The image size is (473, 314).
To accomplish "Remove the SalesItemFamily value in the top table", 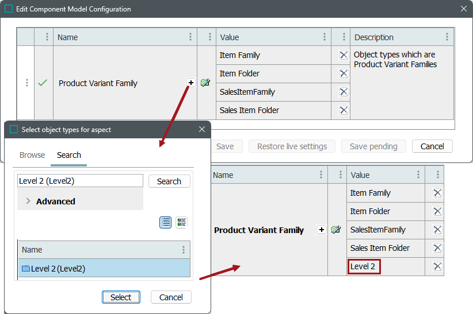I will (344, 92).
